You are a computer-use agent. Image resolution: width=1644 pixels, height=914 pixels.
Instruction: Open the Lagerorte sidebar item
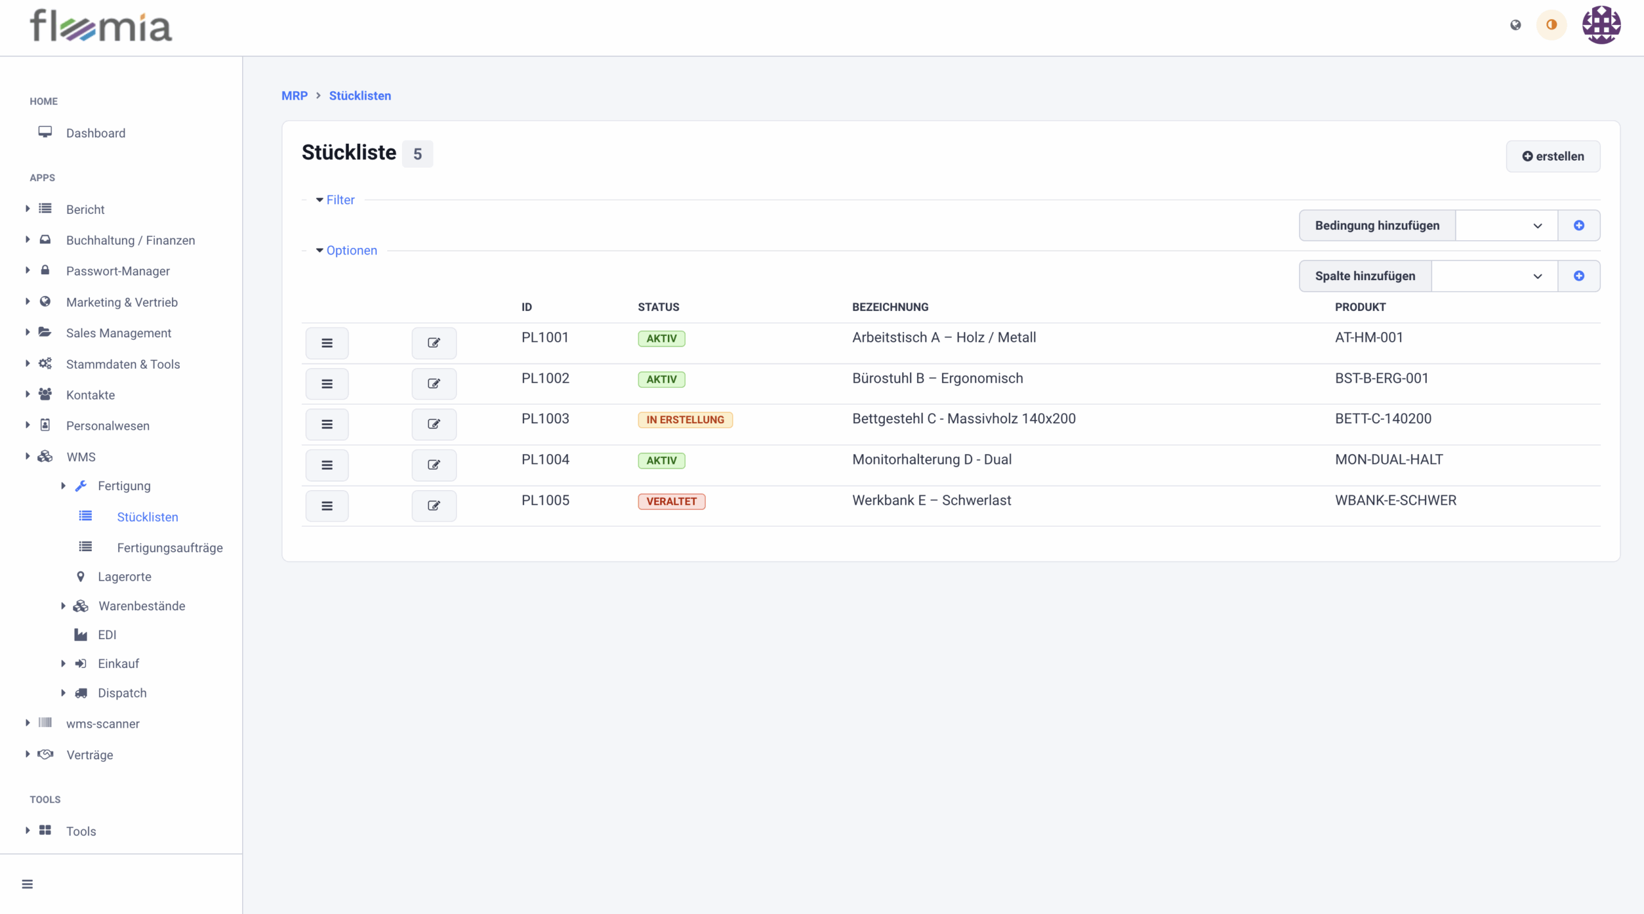click(x=125, y=577)
